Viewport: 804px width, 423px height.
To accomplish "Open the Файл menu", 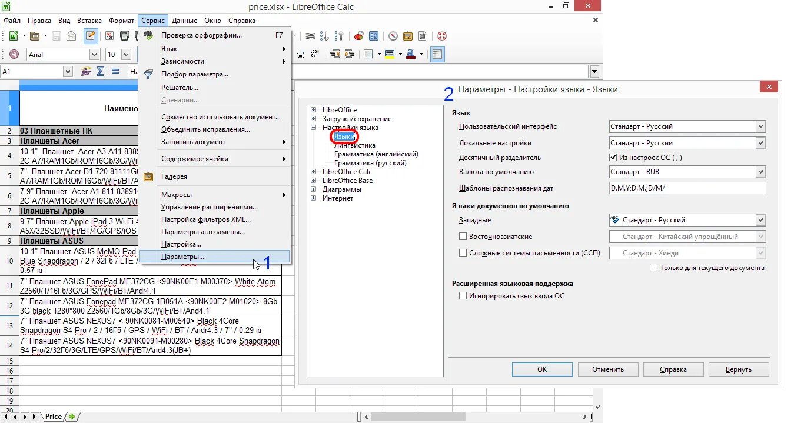I will point(12,21).
